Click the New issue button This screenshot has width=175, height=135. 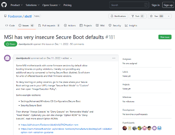(x=165, y=37)
